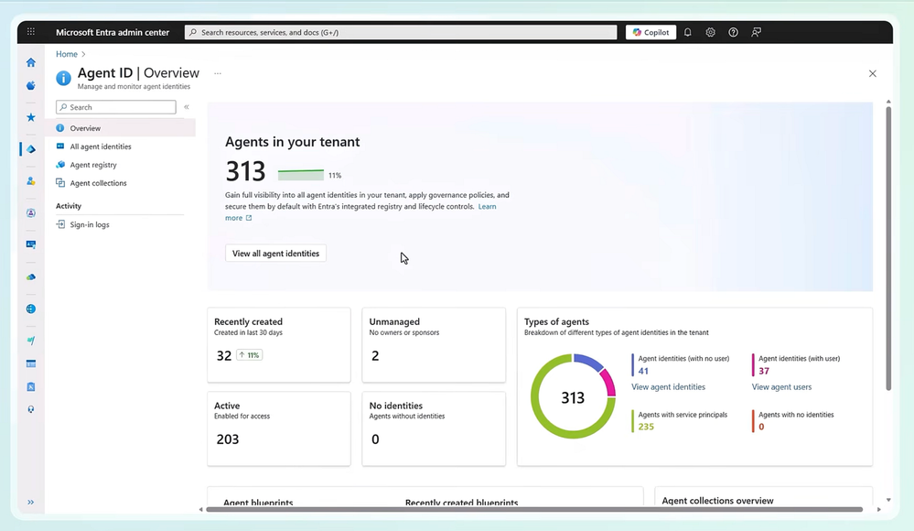Open the ellipsis more options next to title
Image resolution: width=914 pixels, height=531 pixels.
[218, 73]
